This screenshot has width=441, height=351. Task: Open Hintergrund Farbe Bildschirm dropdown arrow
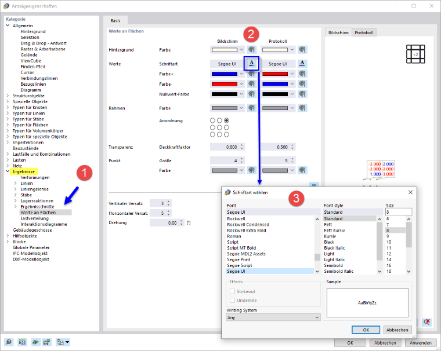click(241, 50)
